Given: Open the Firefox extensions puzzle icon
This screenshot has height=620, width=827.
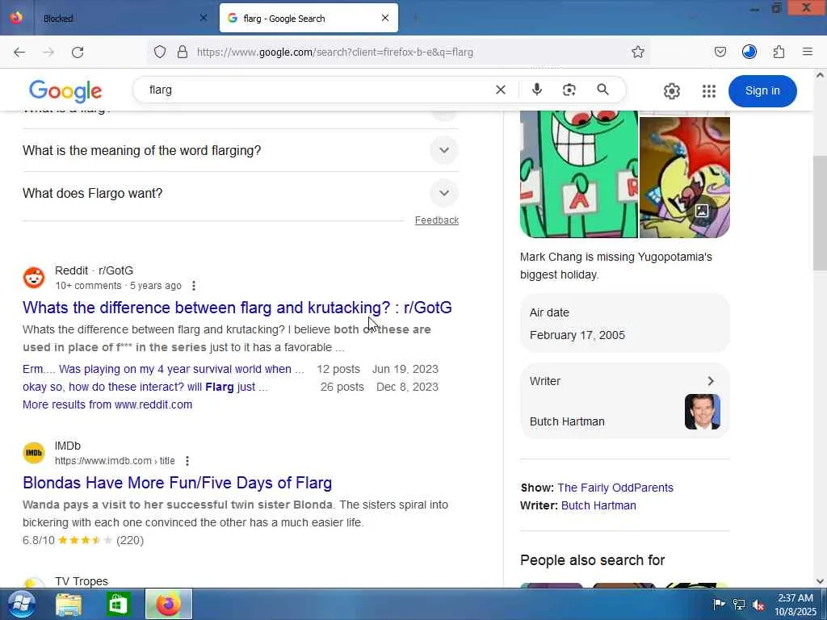Looking at the screenshot, I should [779, 52].
